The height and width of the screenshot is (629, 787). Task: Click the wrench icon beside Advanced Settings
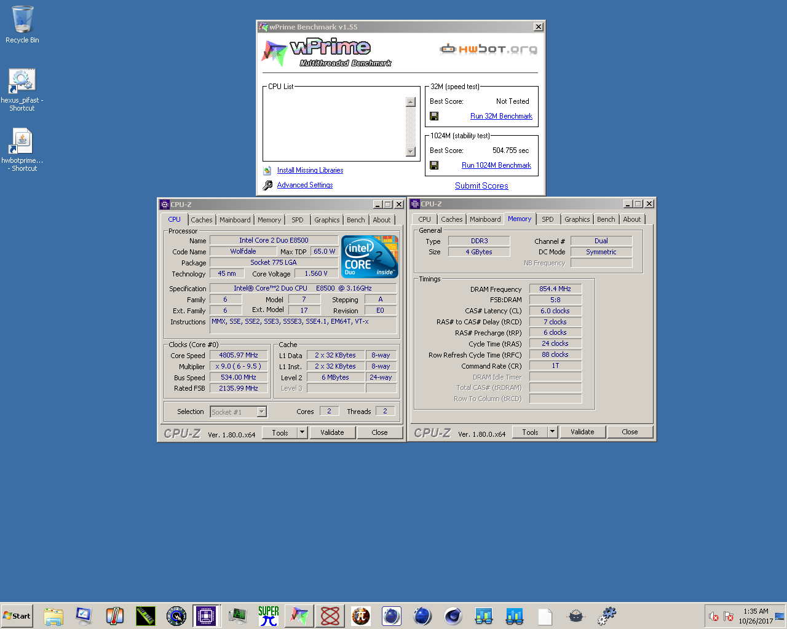267,186
